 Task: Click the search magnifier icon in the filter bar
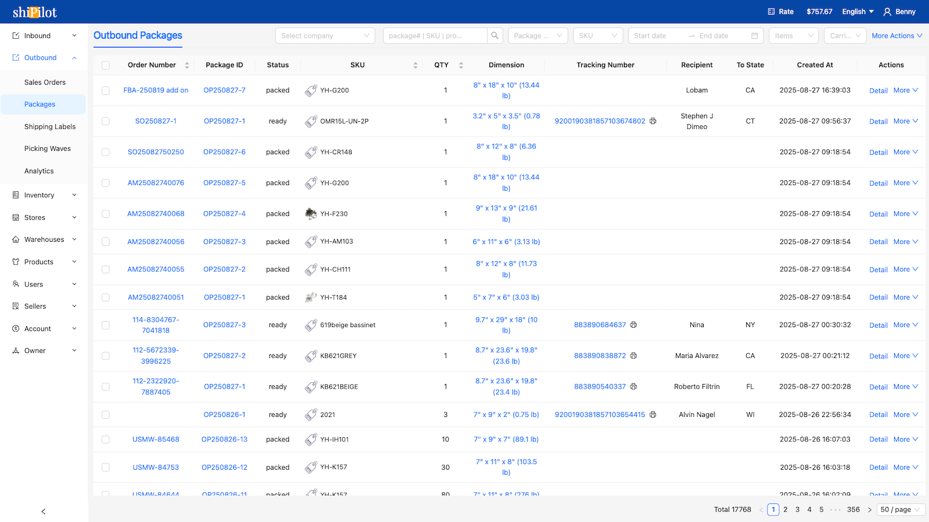tap(495, 35)
